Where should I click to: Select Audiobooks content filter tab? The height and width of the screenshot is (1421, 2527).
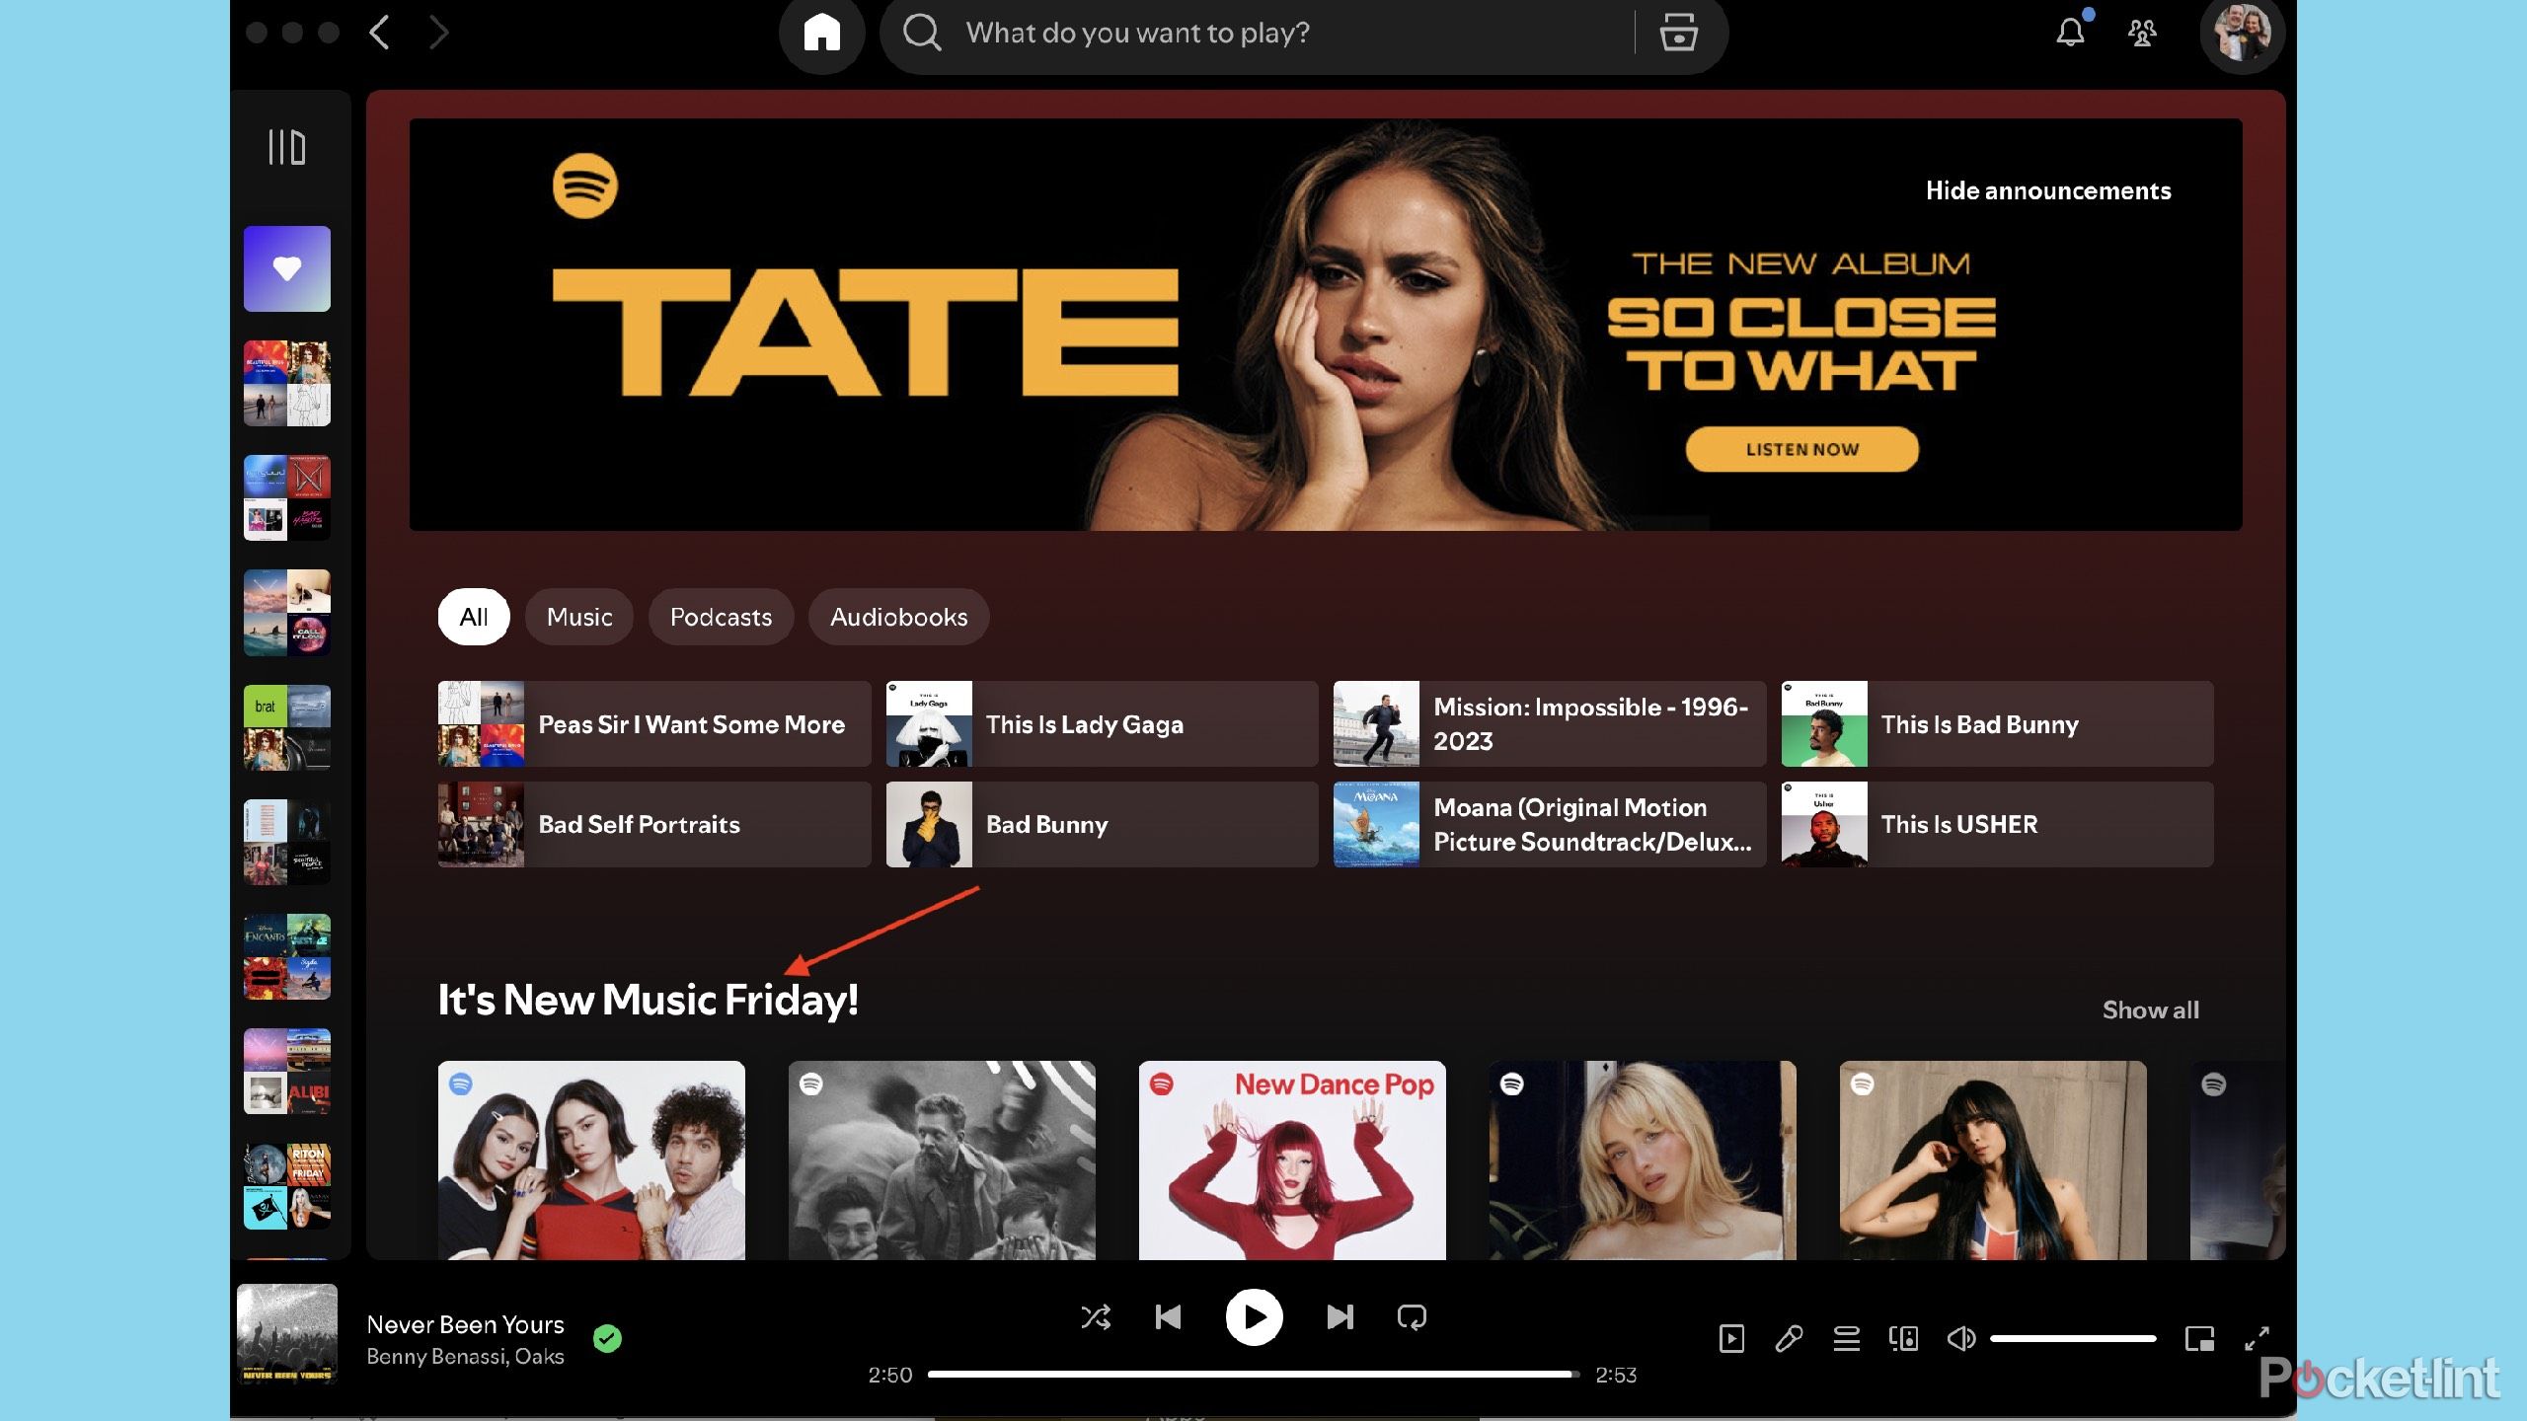pos(899,616)
